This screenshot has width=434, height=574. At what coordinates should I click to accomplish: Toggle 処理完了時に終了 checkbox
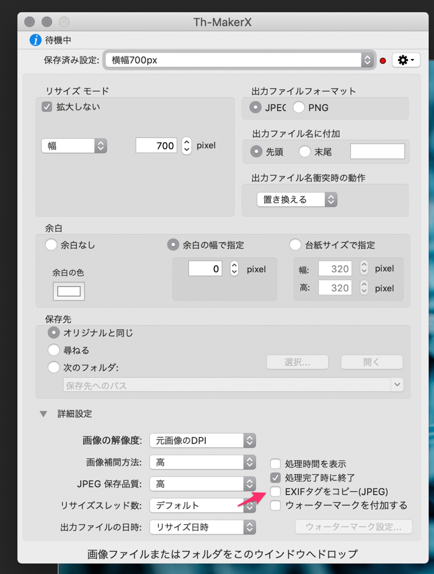[276, 478]
